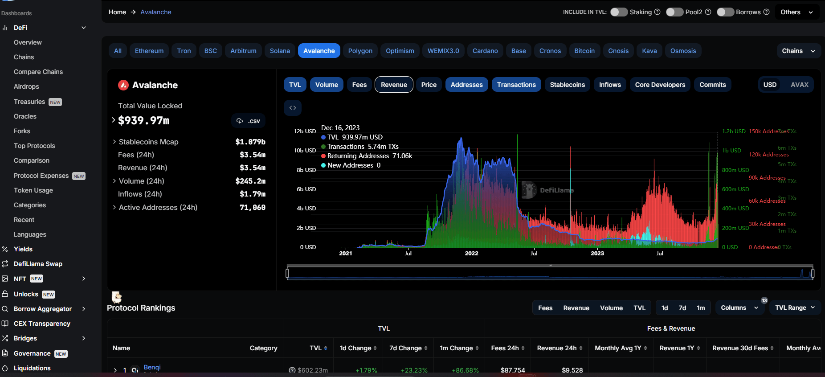Open Top Protocols in sidebar
The height and width of the screenshot is (377, 825).
pyautogui.click(x=34, y=146)
